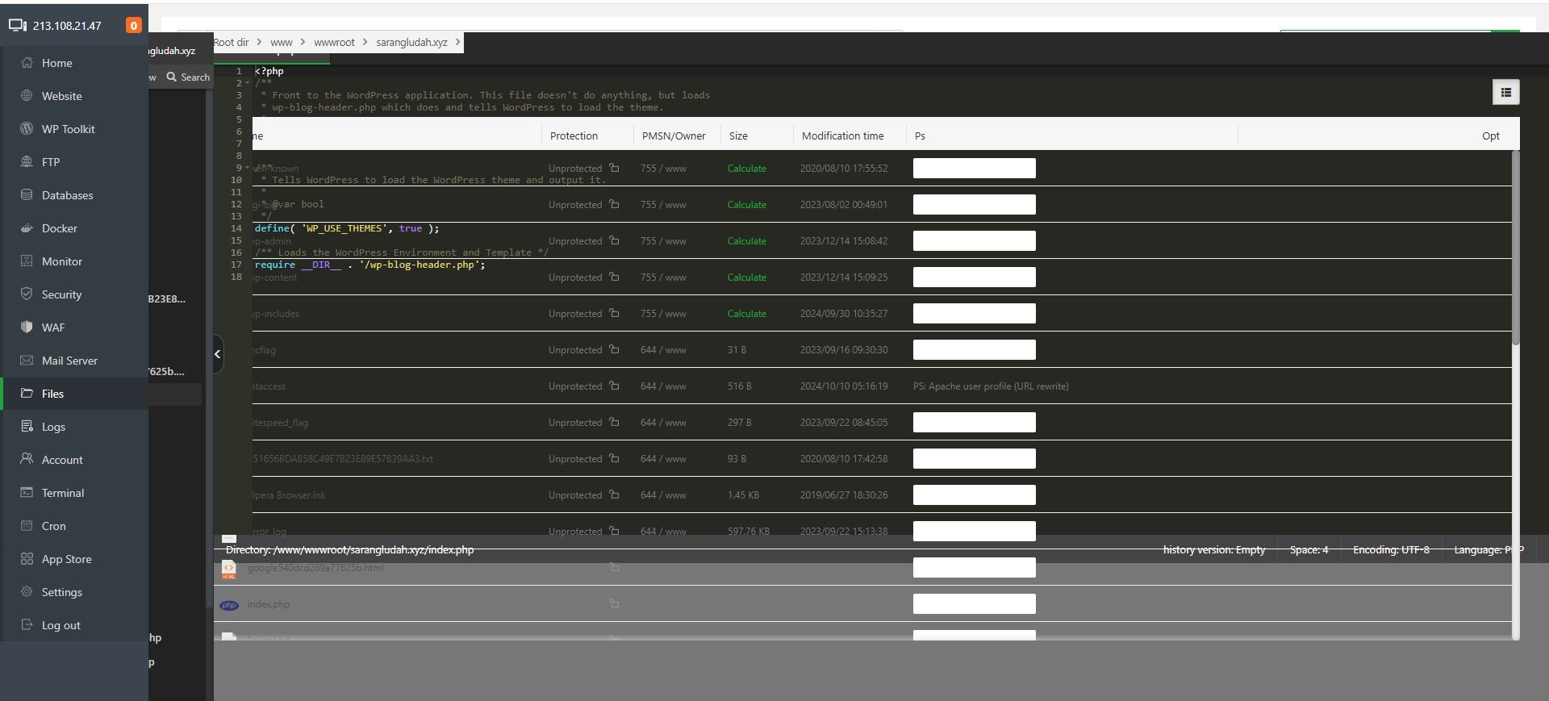
Task: Open the FTP page
Action: [x=50, y=162]
